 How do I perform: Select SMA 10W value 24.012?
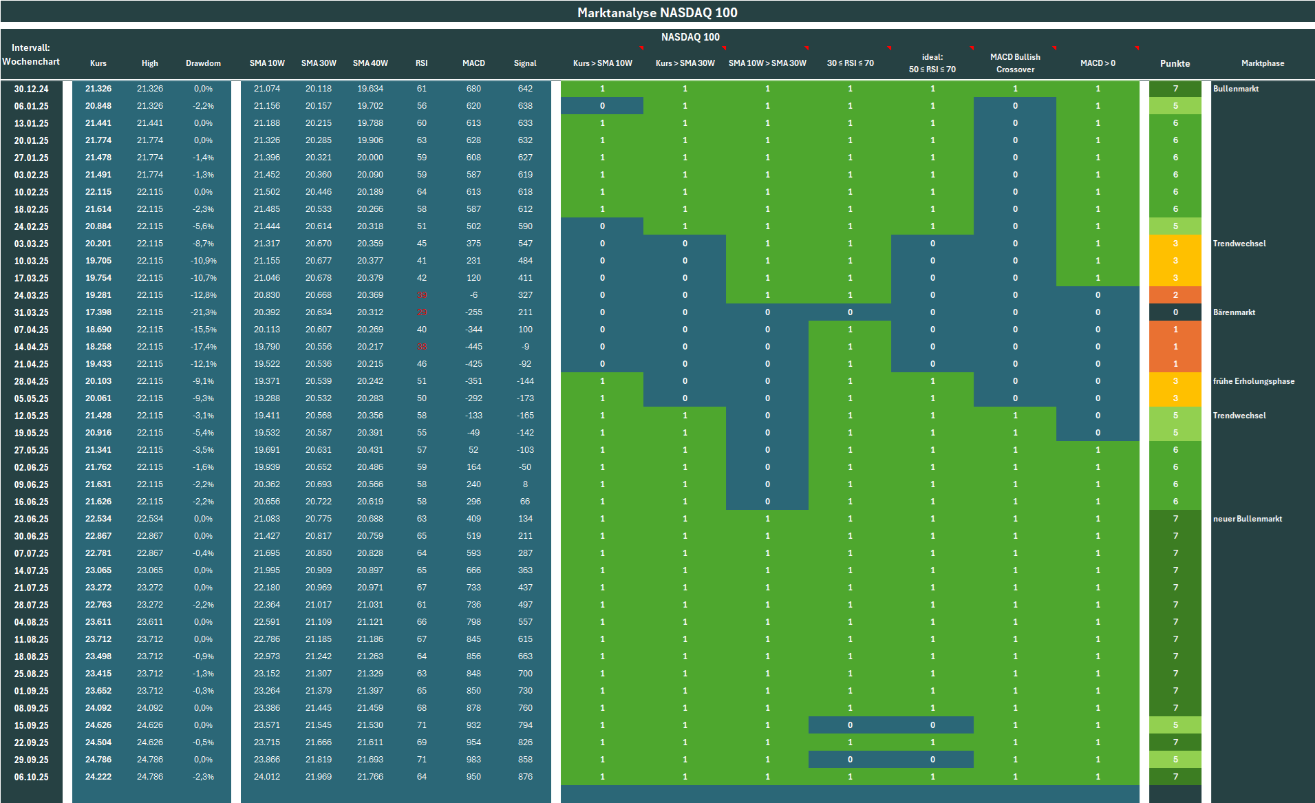coord(267,777)
